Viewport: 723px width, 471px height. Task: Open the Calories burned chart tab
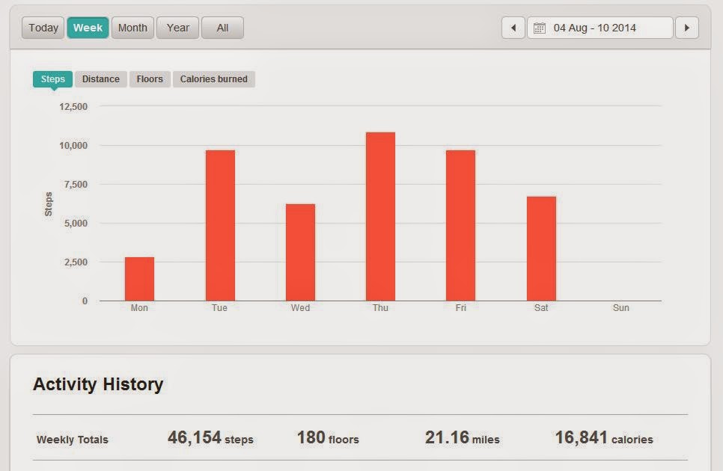[214, 78]
